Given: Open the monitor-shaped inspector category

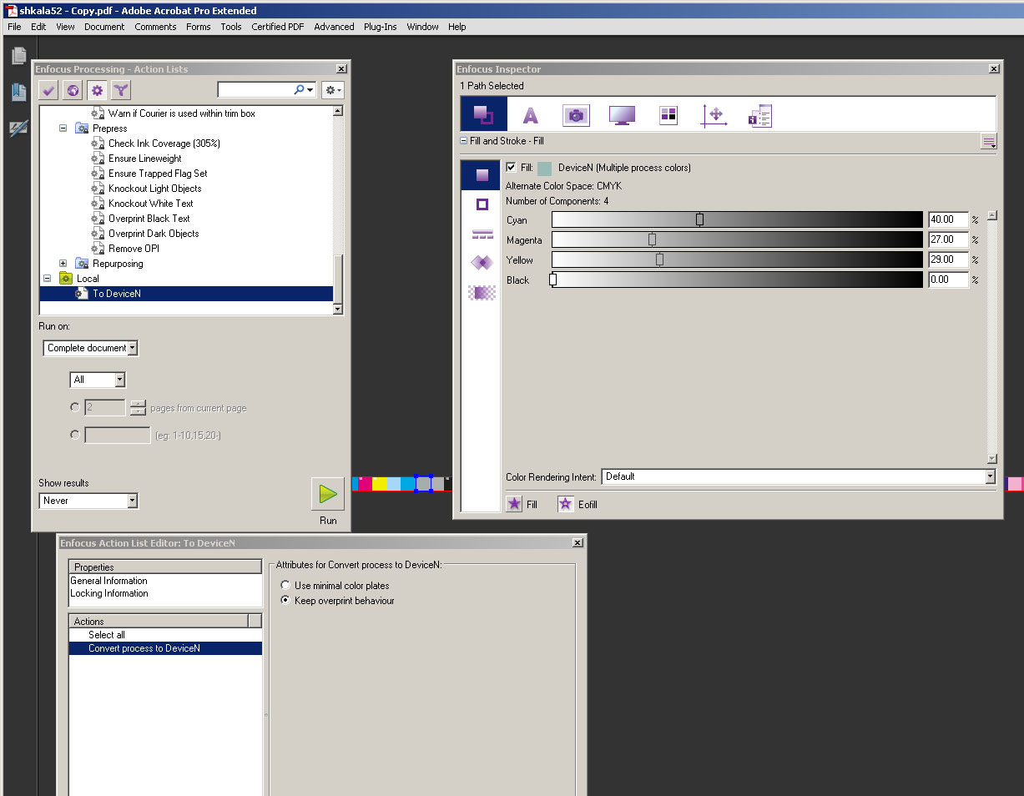Looking at the screenshot, I should pyautogui.click(x=622, y=116).
